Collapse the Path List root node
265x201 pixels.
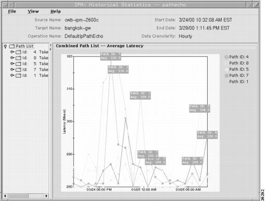click(5, 46)
